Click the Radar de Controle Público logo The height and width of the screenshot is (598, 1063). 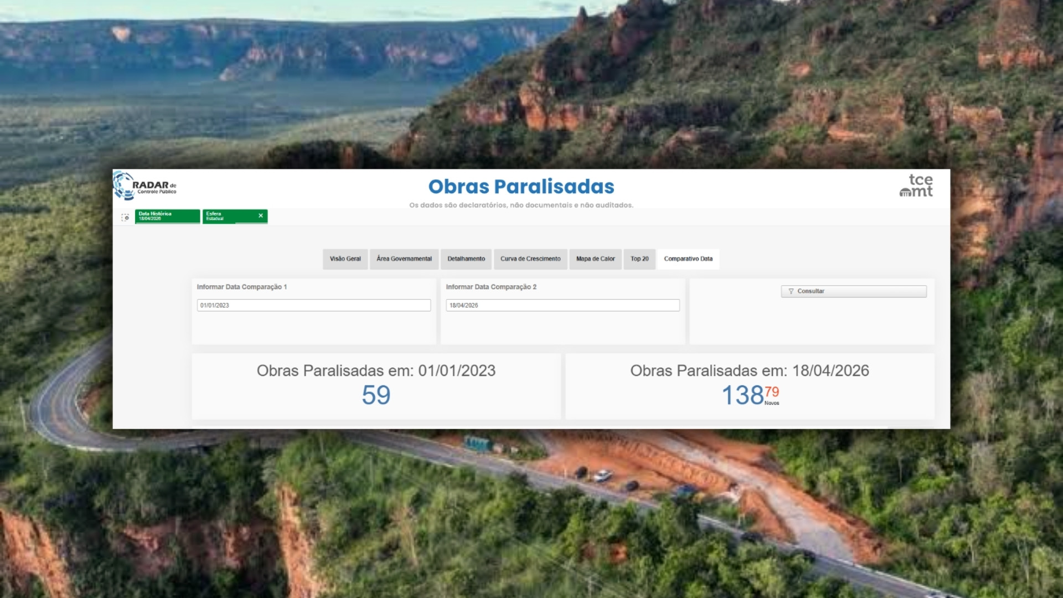point(144,186)
